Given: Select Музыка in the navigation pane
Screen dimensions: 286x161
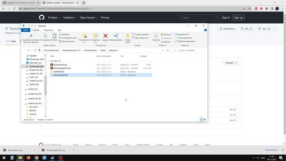Looking at the screenshot, I should (33, 55).
